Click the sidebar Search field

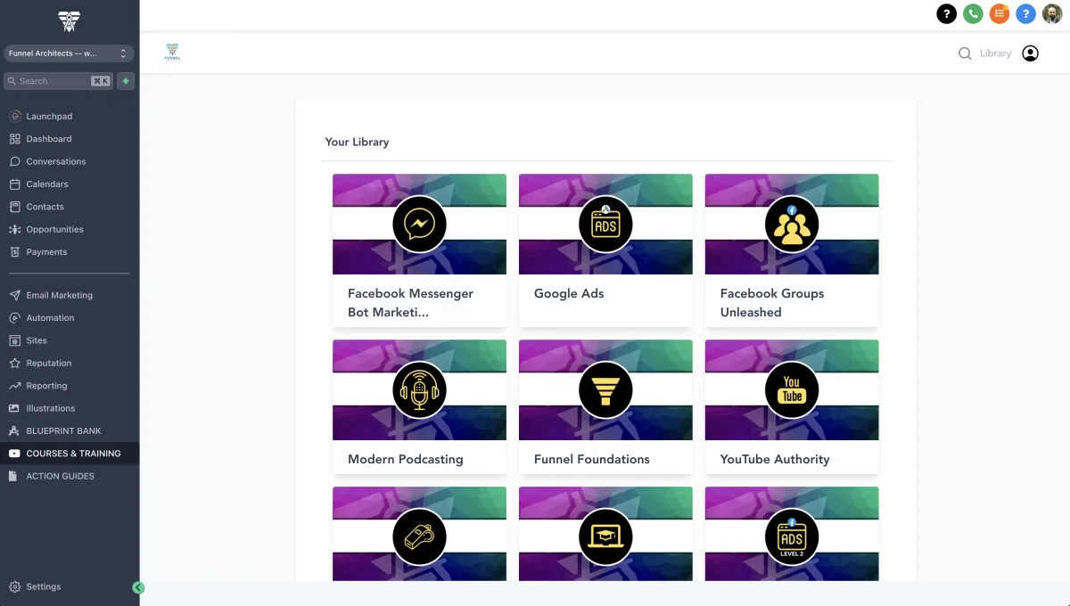tap(58, 81)
